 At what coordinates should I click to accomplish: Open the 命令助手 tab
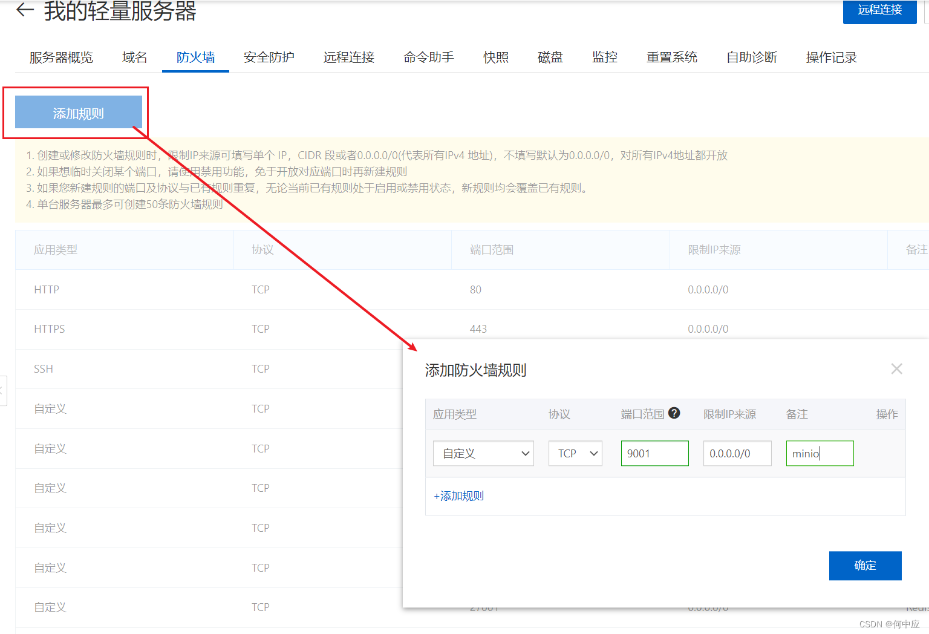pyautogui.click(x=429, y=57)
